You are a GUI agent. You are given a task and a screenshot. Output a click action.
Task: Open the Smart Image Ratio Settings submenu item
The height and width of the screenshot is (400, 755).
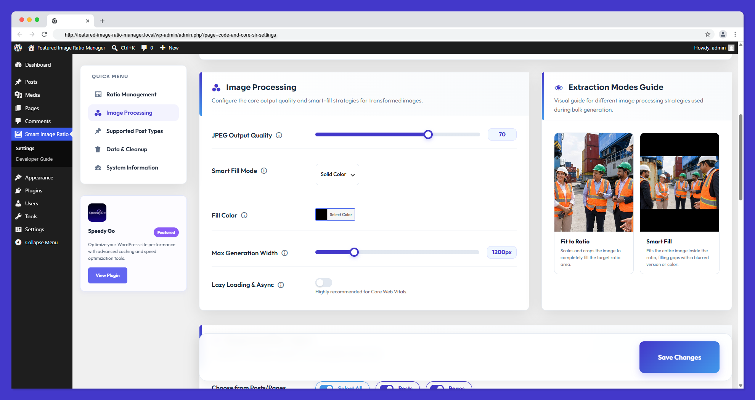point(25,148)
